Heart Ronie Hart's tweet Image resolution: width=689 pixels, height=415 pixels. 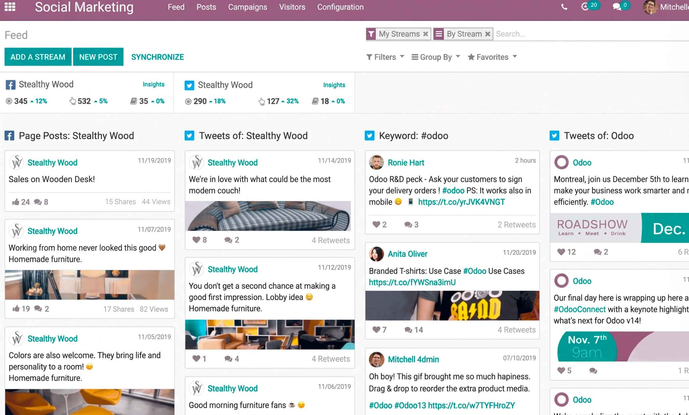[376, 224]
